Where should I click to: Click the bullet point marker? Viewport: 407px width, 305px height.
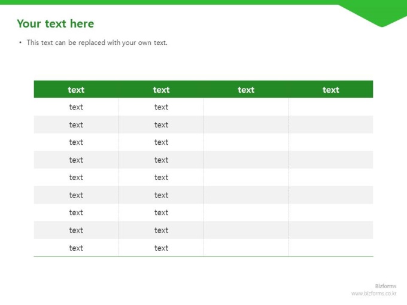[20, 42]
